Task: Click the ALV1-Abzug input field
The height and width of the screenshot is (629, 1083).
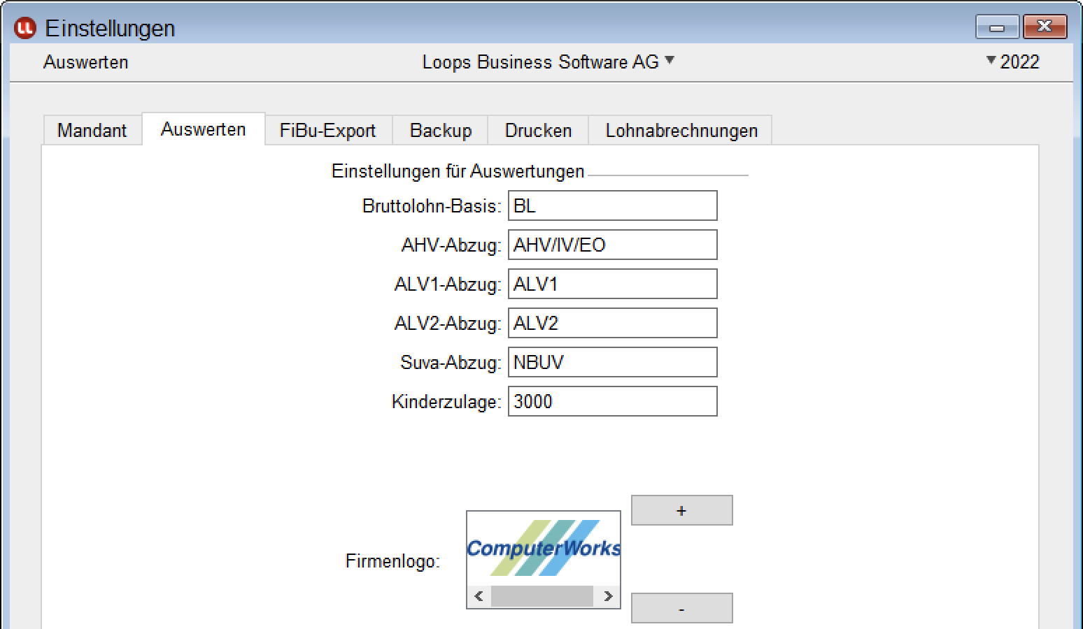Action: point(612,284)
